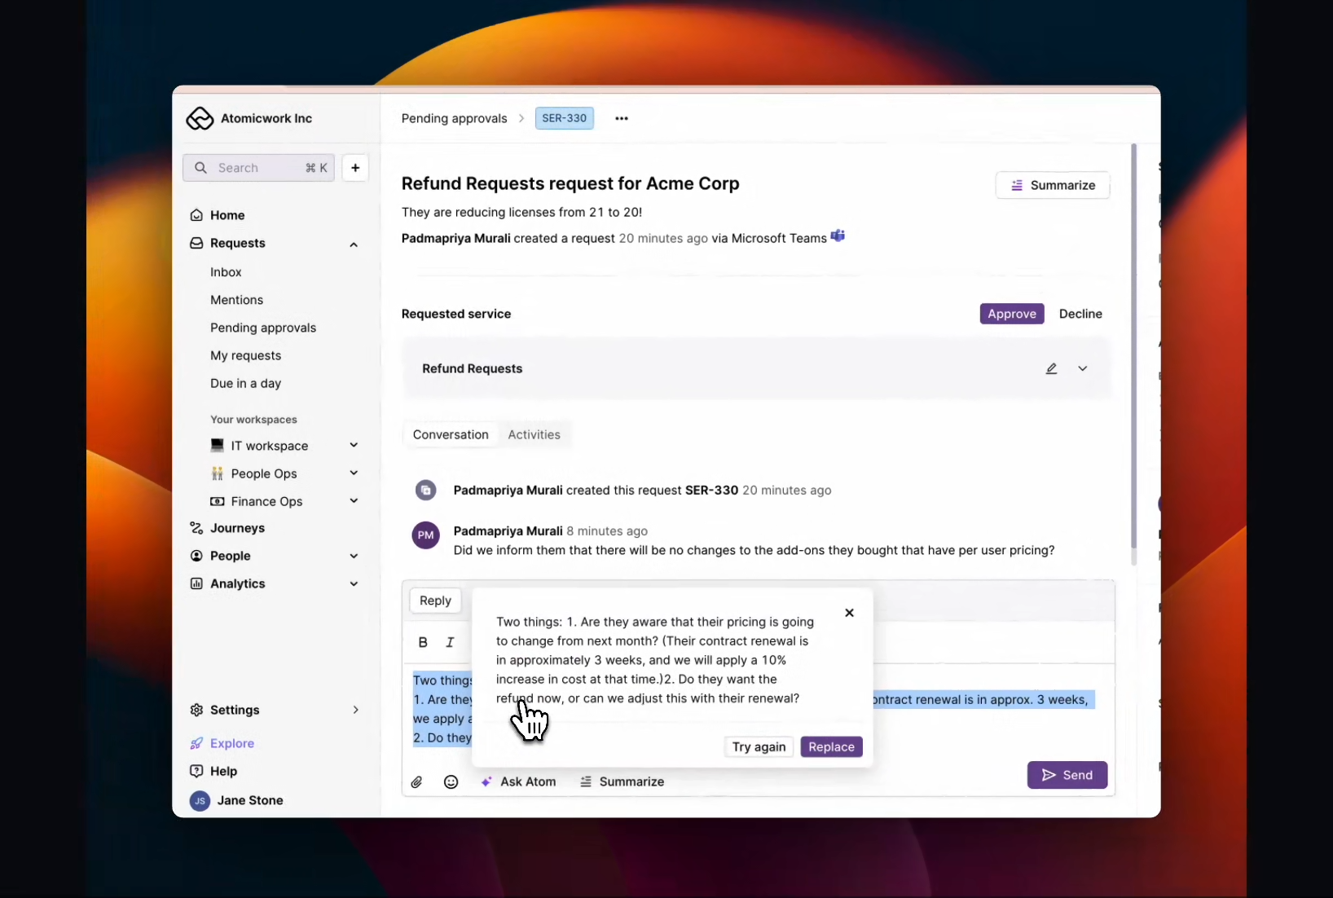The width and height of the screenshot is (1333, 898).
Task: Approve the refund request
Action: (1011, 314)
